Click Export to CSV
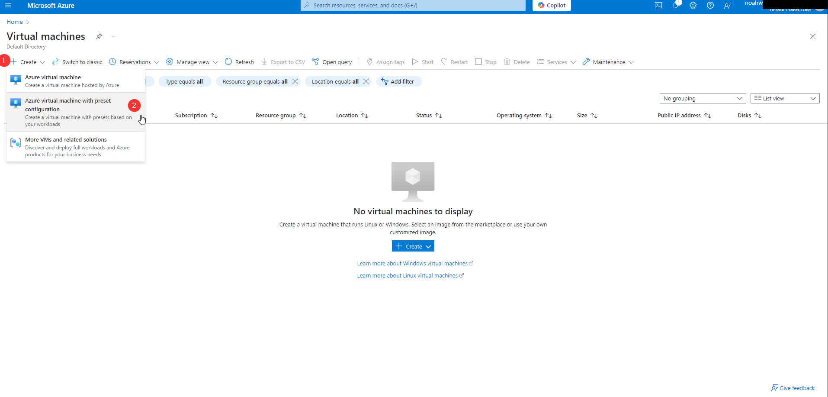 (x=283, y=62)
